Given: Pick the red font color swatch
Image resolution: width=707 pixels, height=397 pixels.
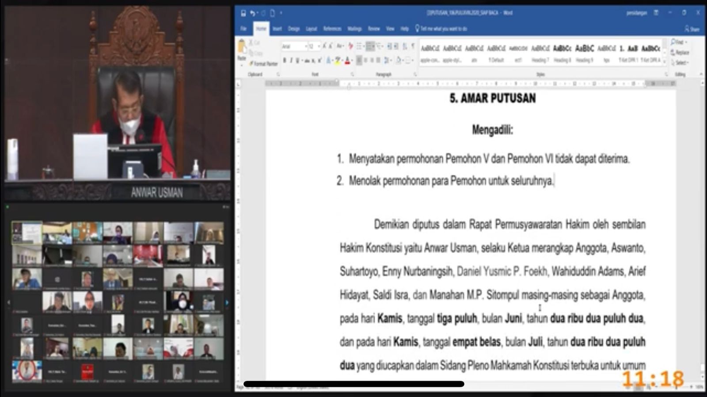Looking at the screenshot, I should pyautogui.click(x=347, y=61).
